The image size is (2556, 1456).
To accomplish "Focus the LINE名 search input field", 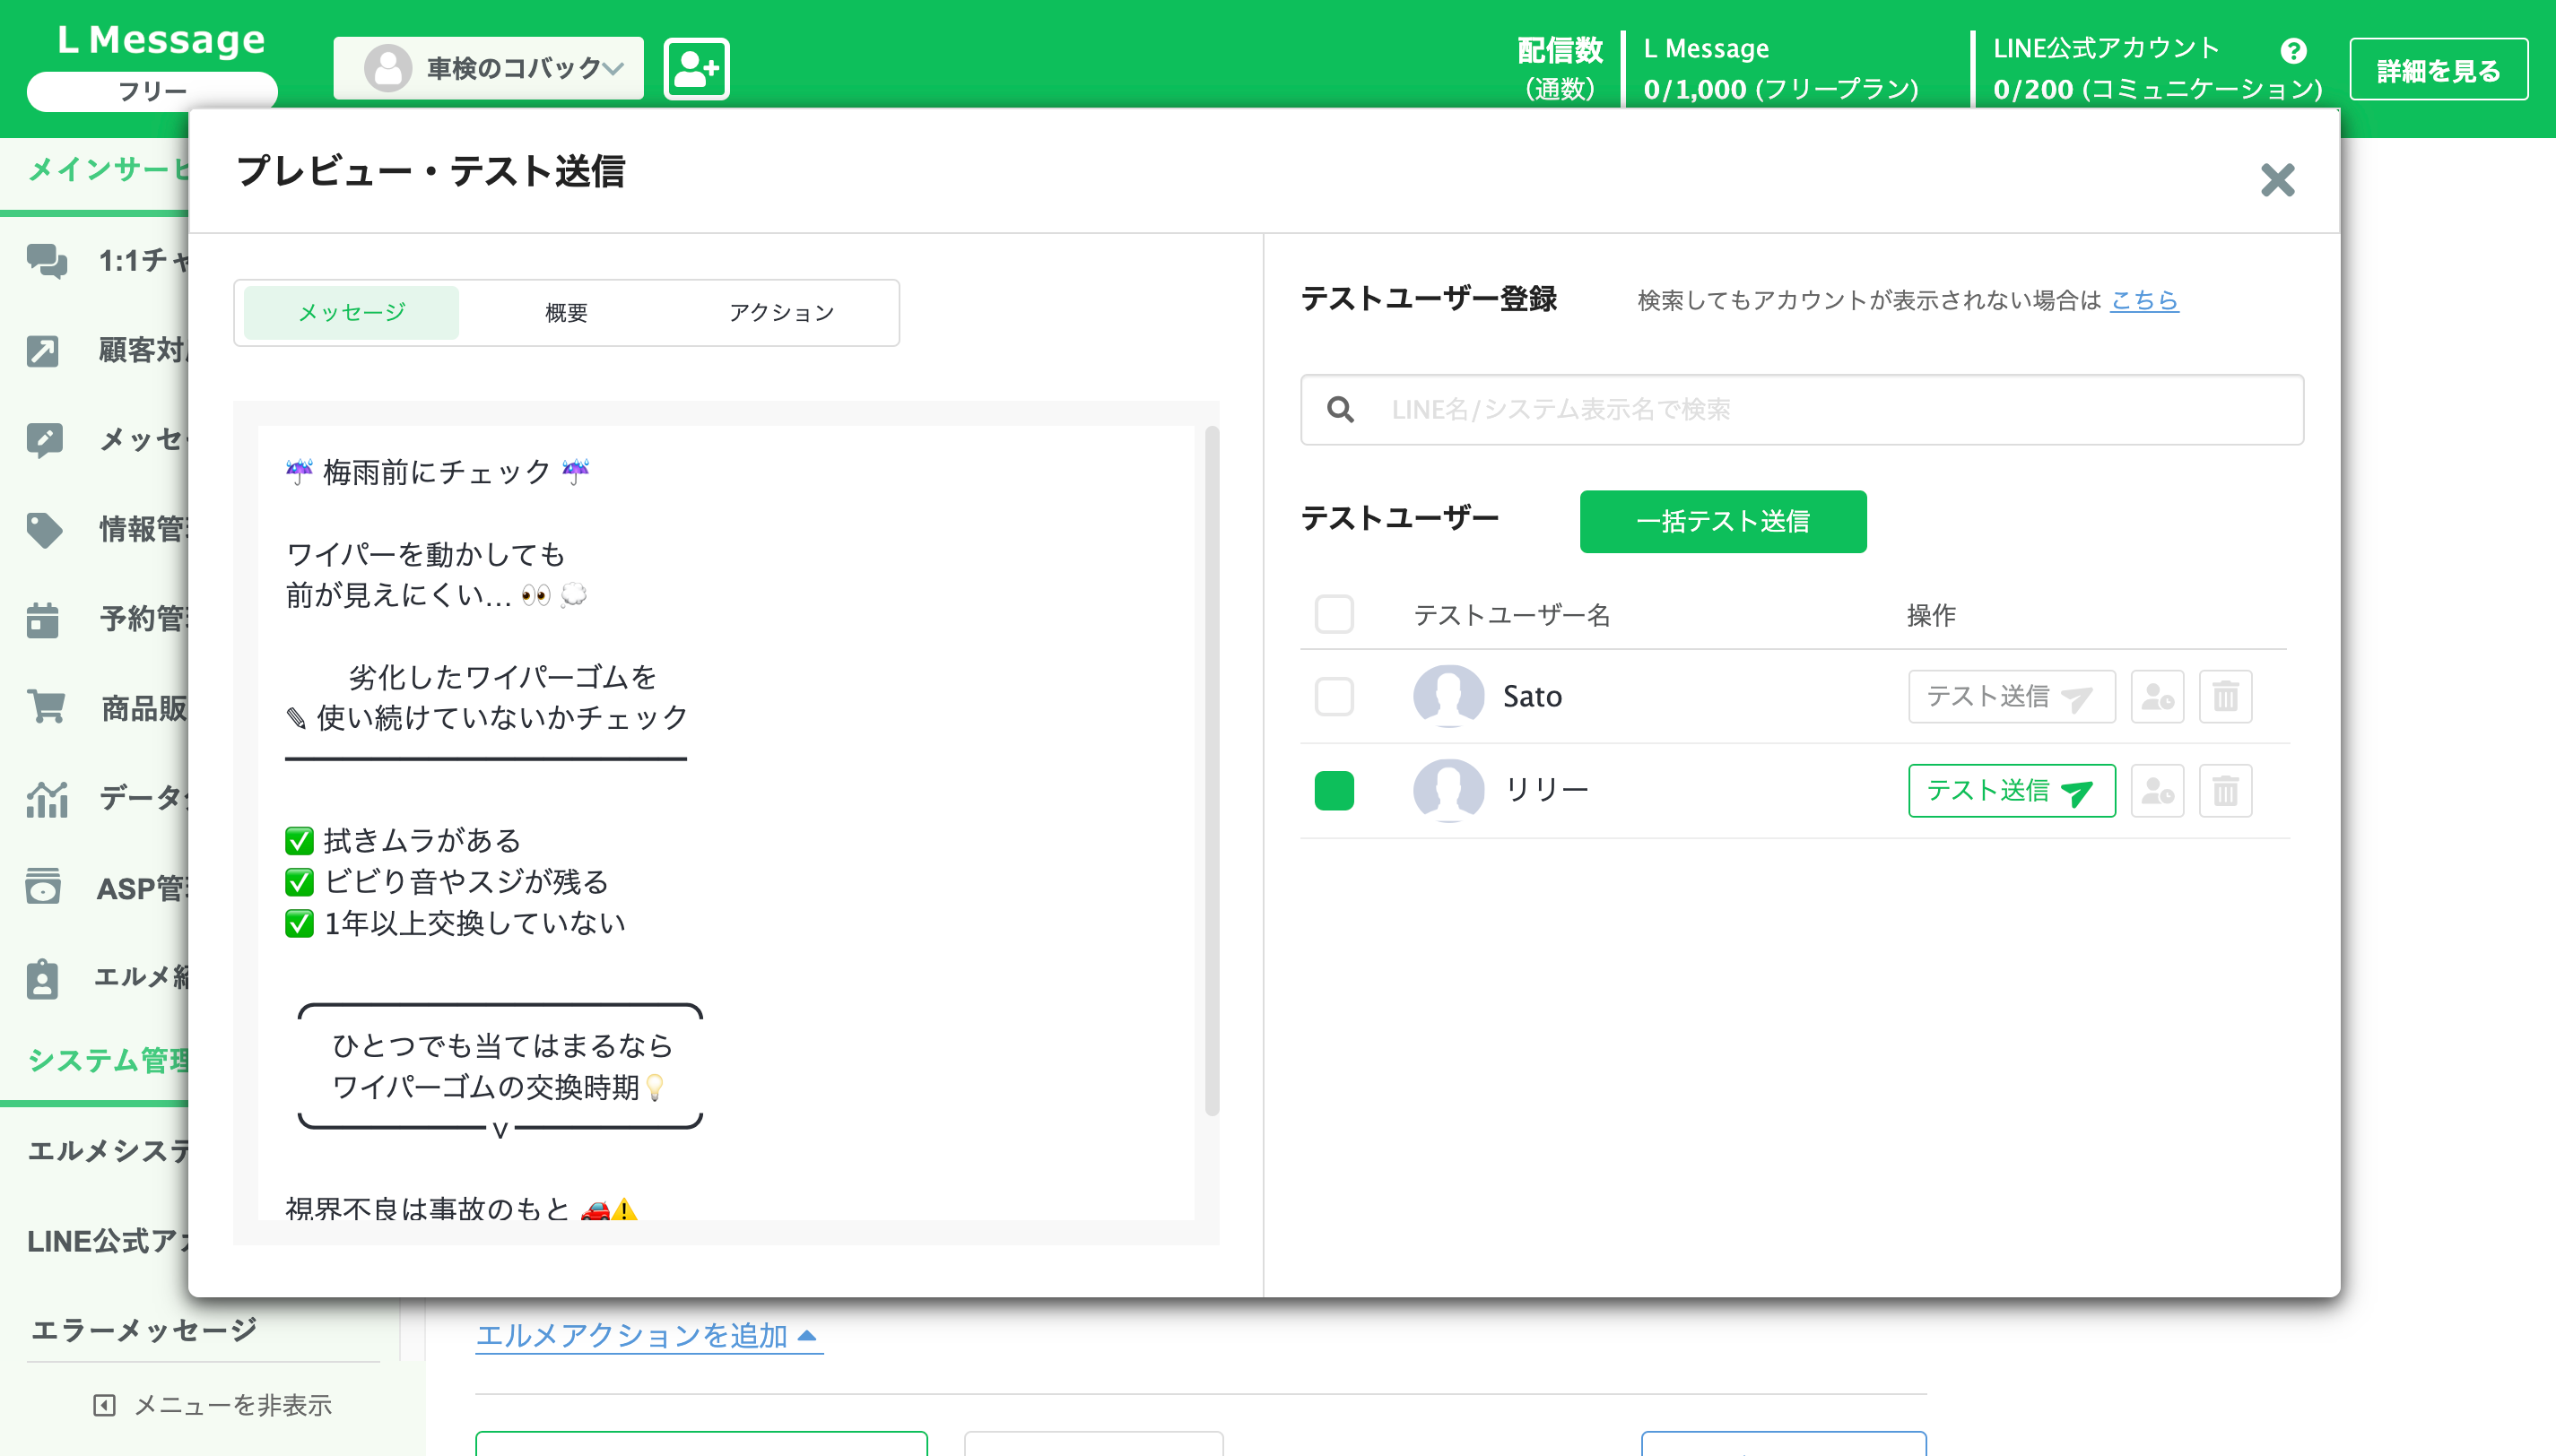I will (1802, 410).
